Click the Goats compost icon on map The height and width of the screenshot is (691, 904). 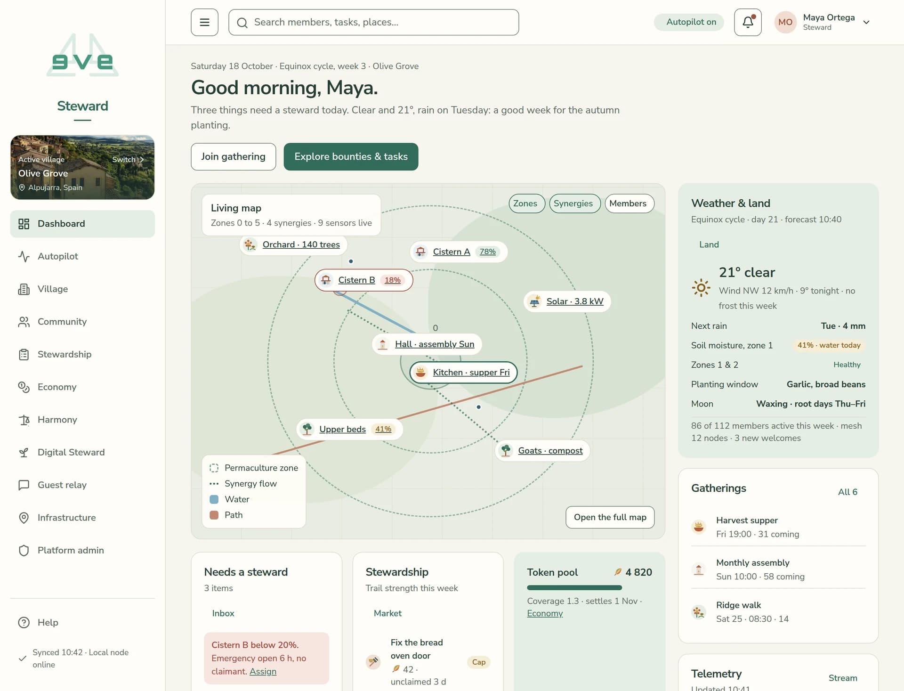pos(506,451)
